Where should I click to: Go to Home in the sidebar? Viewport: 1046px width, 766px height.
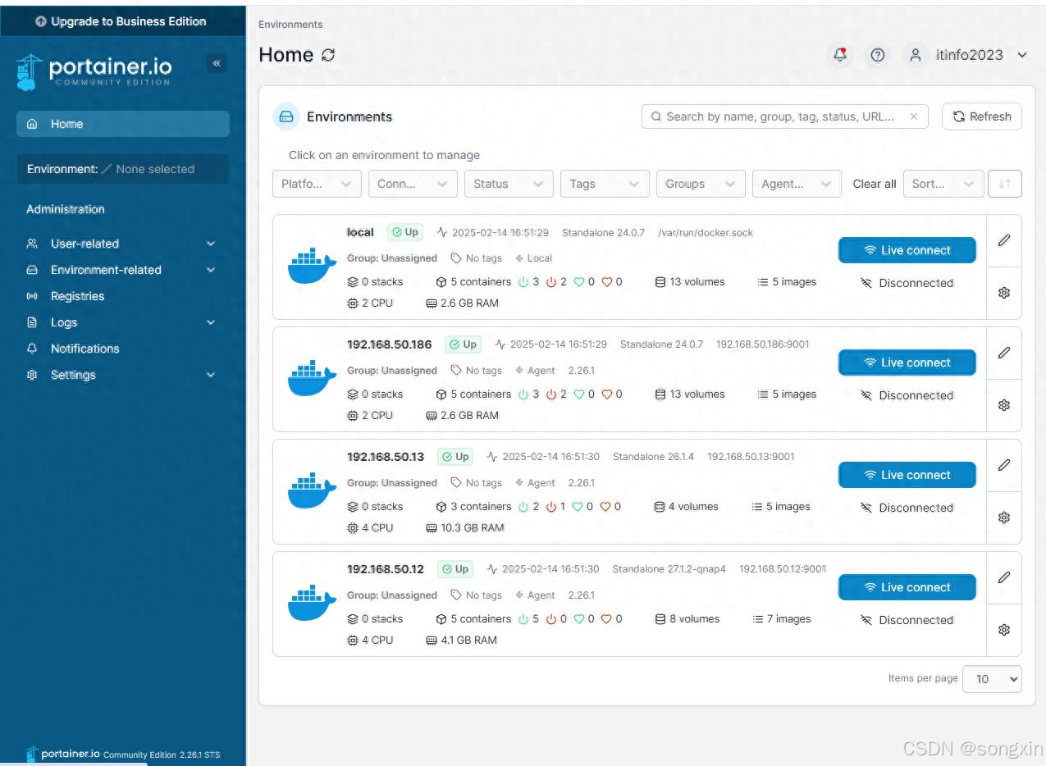[123, 124]
